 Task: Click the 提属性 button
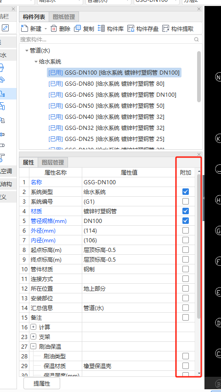[x=42, y=383]
